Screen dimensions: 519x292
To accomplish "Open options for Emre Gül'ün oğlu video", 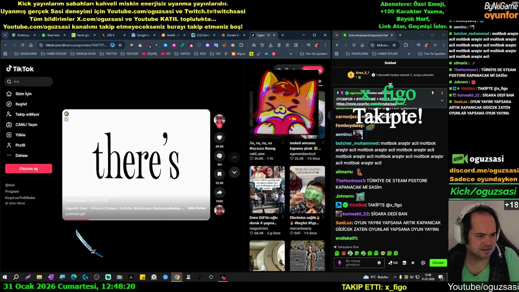I will tap(283, 218).
